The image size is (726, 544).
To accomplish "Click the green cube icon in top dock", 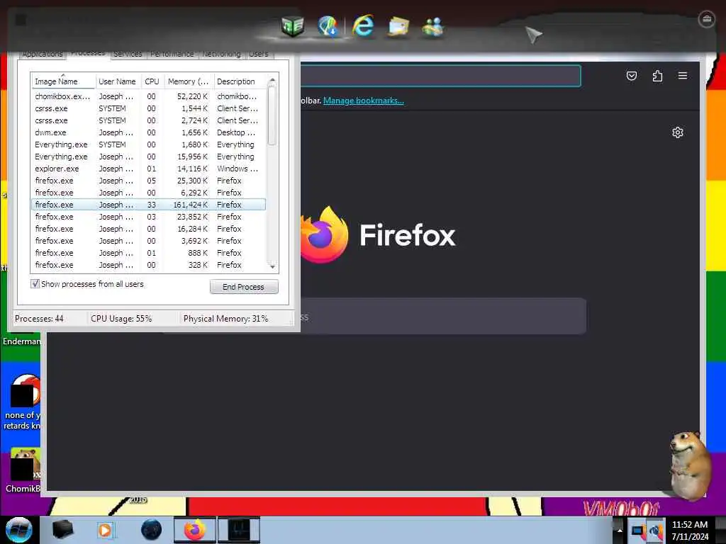I will click(293, 25).
